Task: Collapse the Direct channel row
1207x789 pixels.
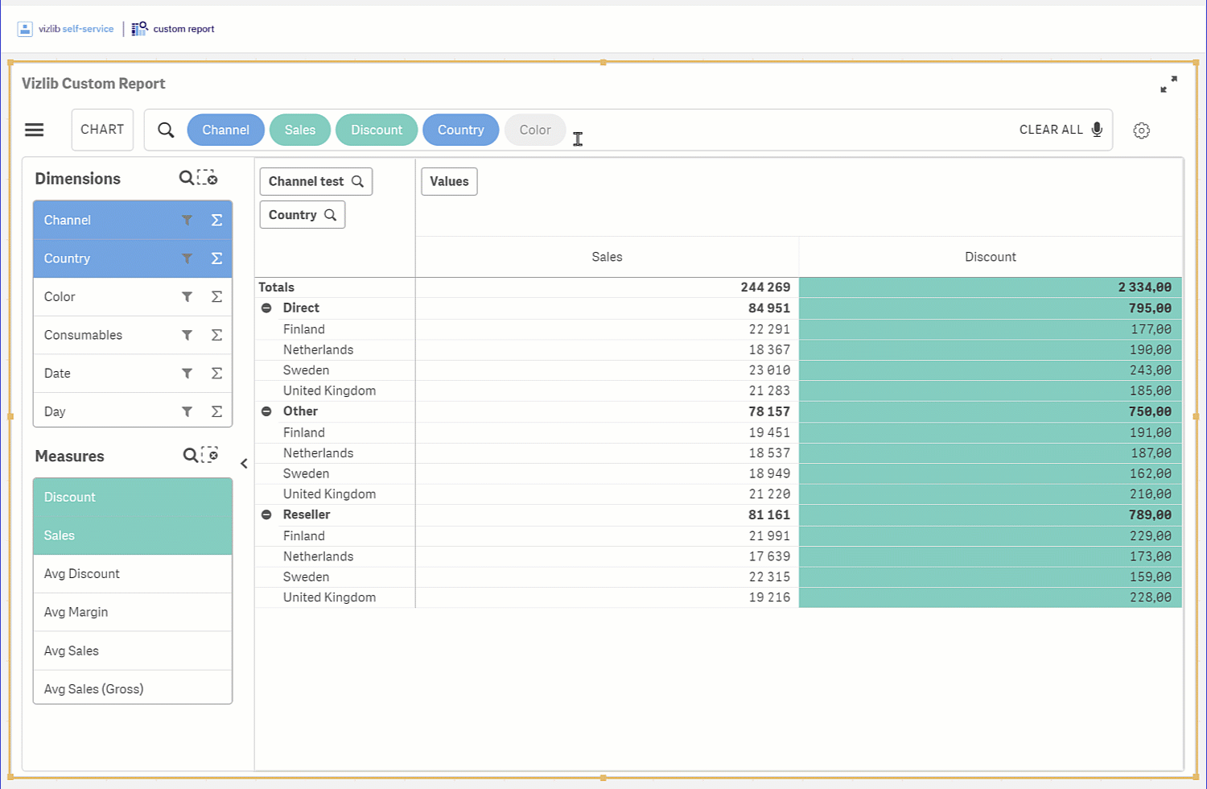Action: coord(266,308)
